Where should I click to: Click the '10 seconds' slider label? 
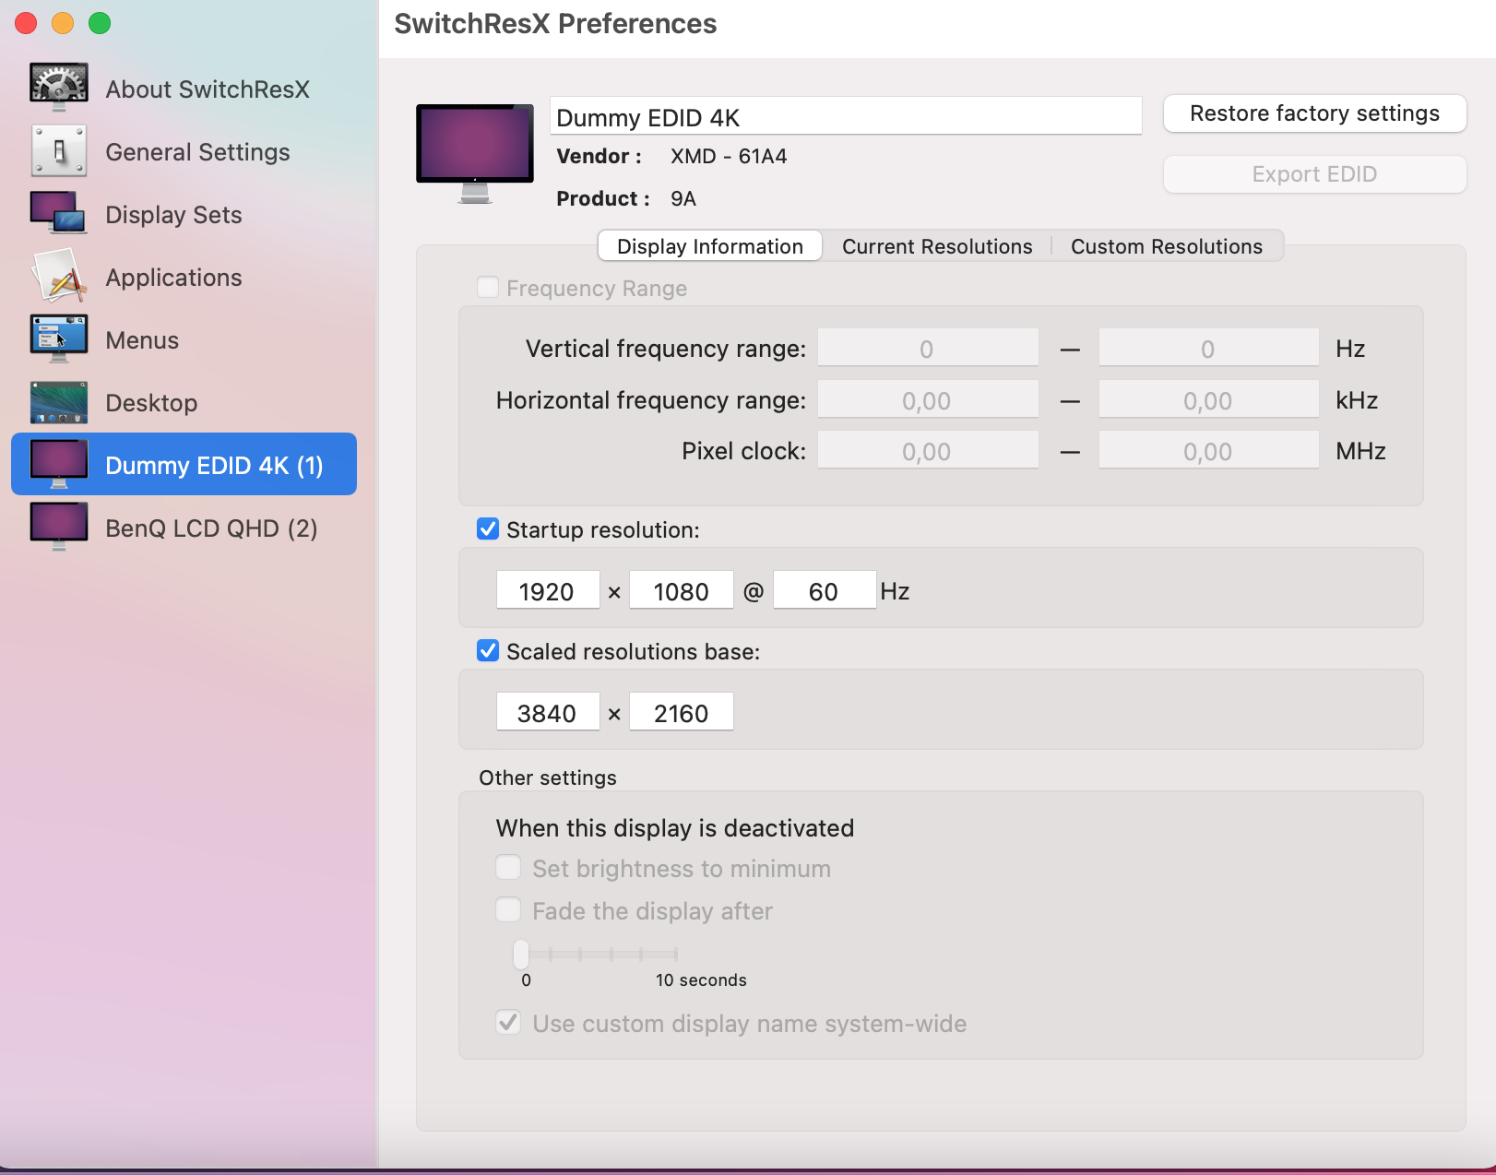coord(701,979)
